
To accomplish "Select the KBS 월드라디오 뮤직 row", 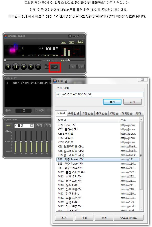I will coord(98,155).
